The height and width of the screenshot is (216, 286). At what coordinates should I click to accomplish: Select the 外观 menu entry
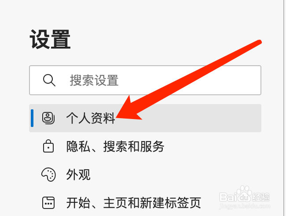point(78,175)
